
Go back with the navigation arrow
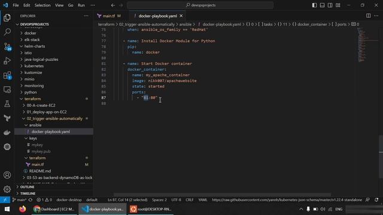tap(113, 5)
